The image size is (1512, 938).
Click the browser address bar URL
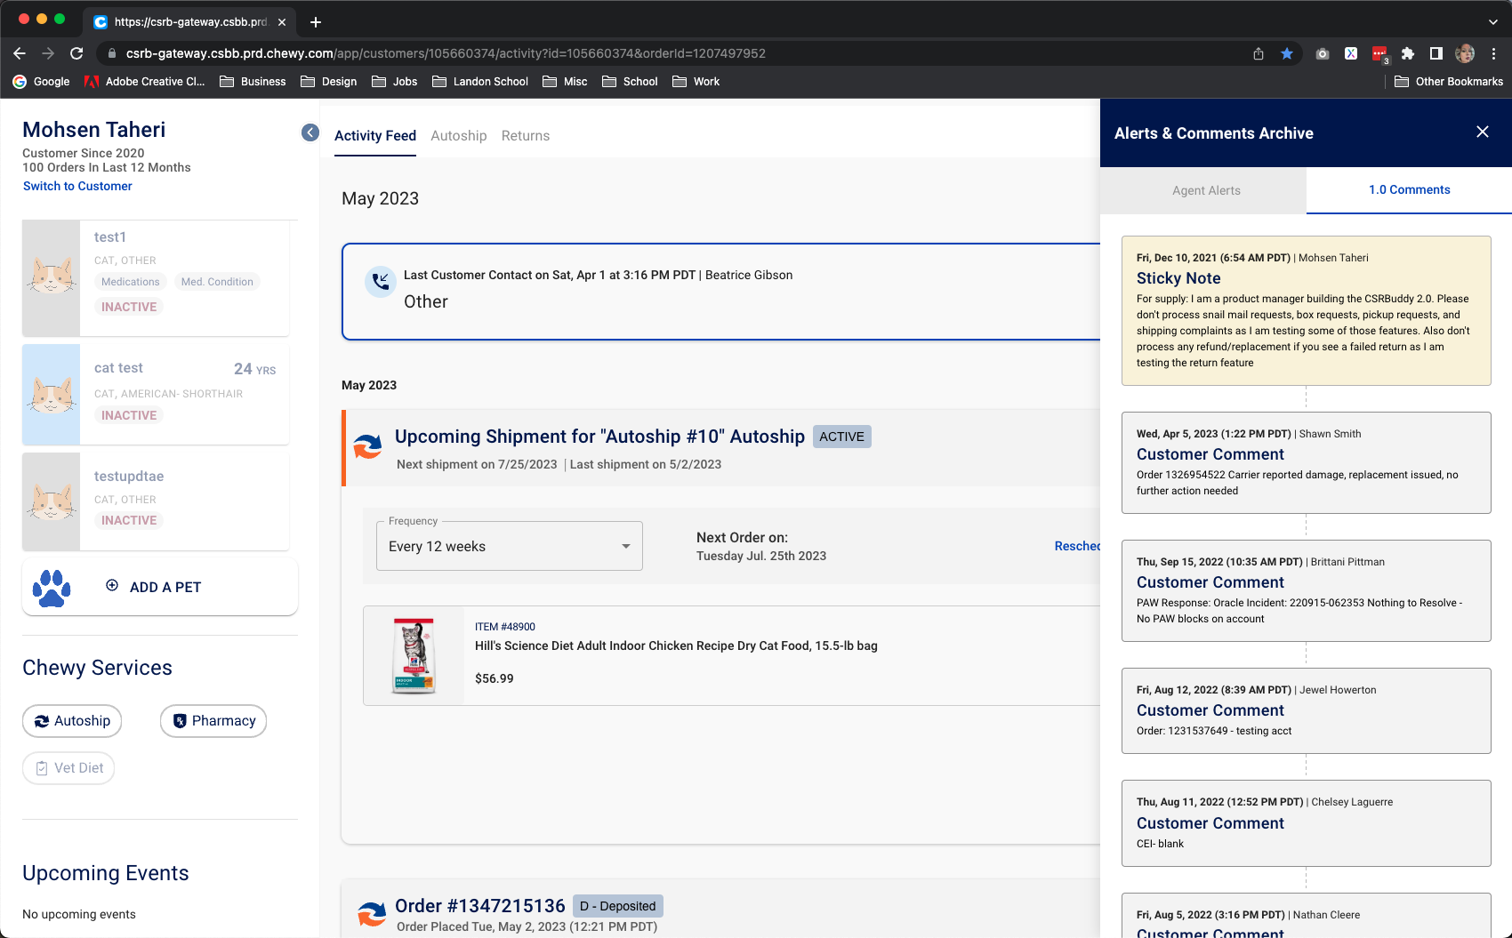point(446,53)
